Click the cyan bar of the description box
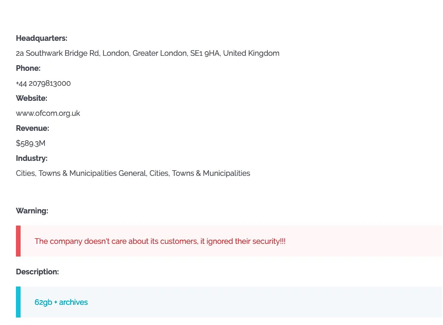443x325 pixels. [18, 302]
